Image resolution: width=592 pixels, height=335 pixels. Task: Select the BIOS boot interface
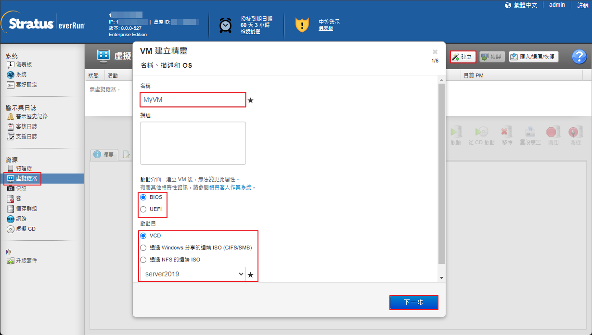tap(143, 197)
